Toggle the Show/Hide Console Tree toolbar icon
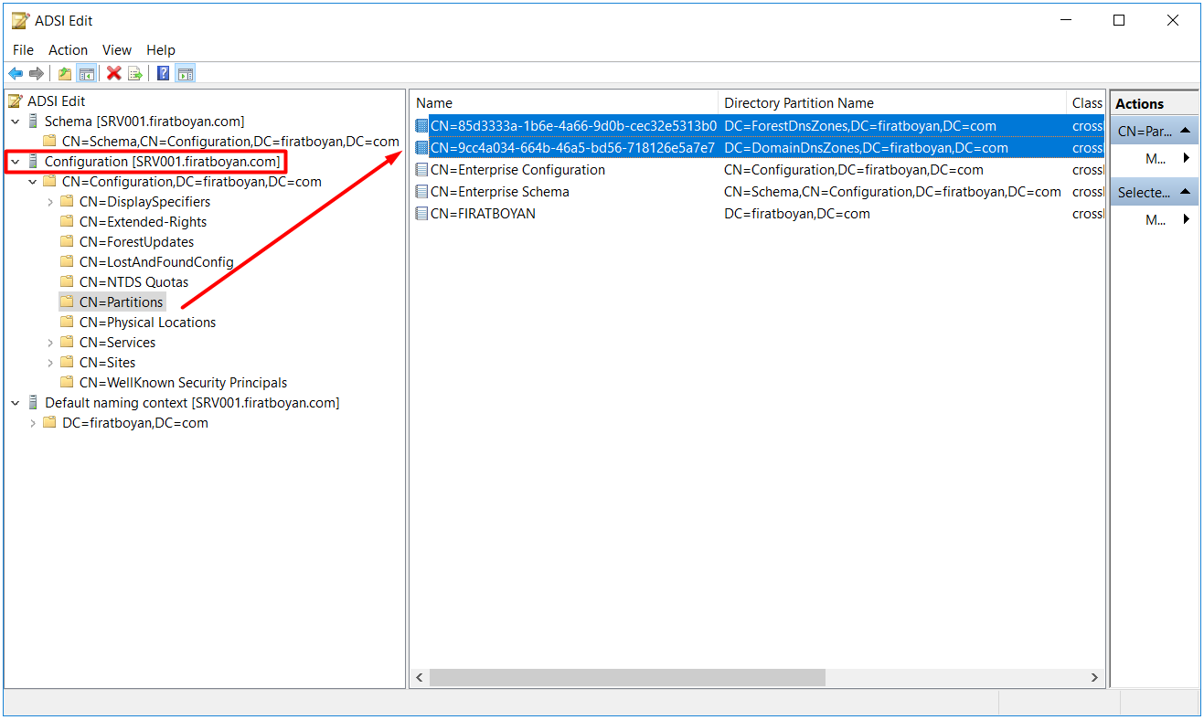This screenshot has height=720, width=1204. pyautogui.click(x=87, y=74)
